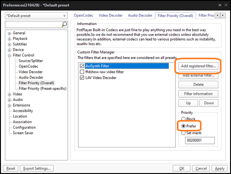231x174 pixels.
Task: Select Filter Priority (Preset-specific) tree item
Action: click(x=43, y=89)
